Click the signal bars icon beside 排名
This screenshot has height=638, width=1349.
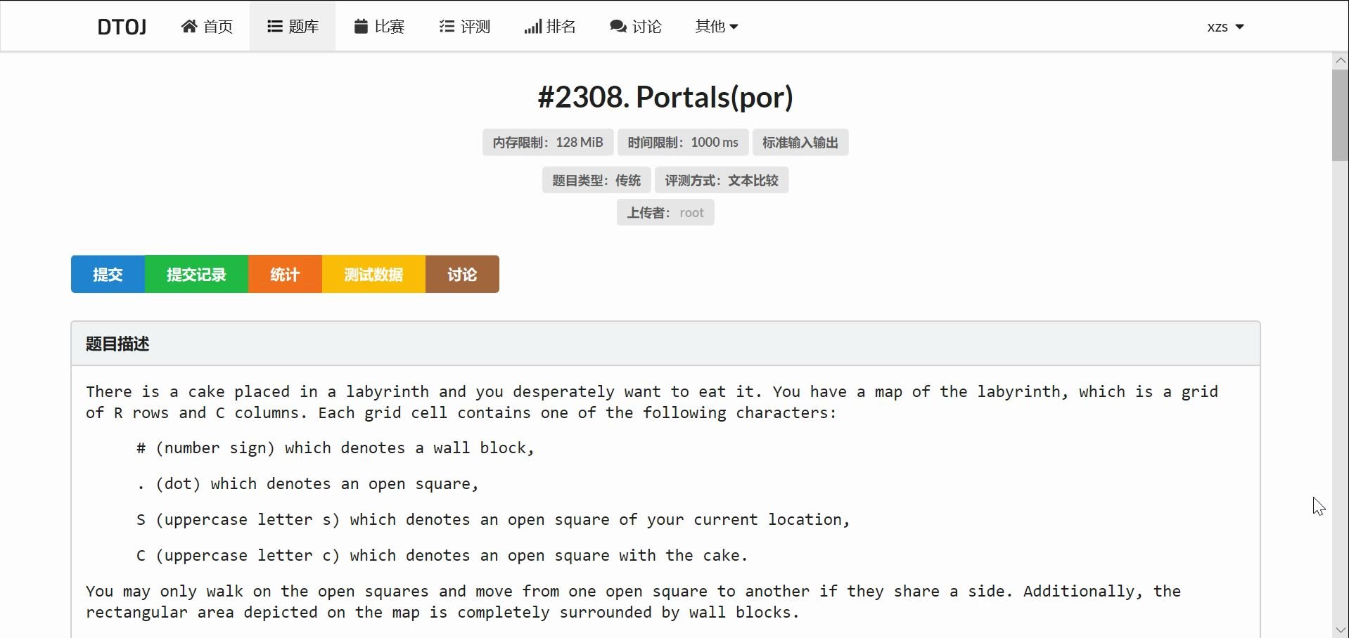click(532, 27)
